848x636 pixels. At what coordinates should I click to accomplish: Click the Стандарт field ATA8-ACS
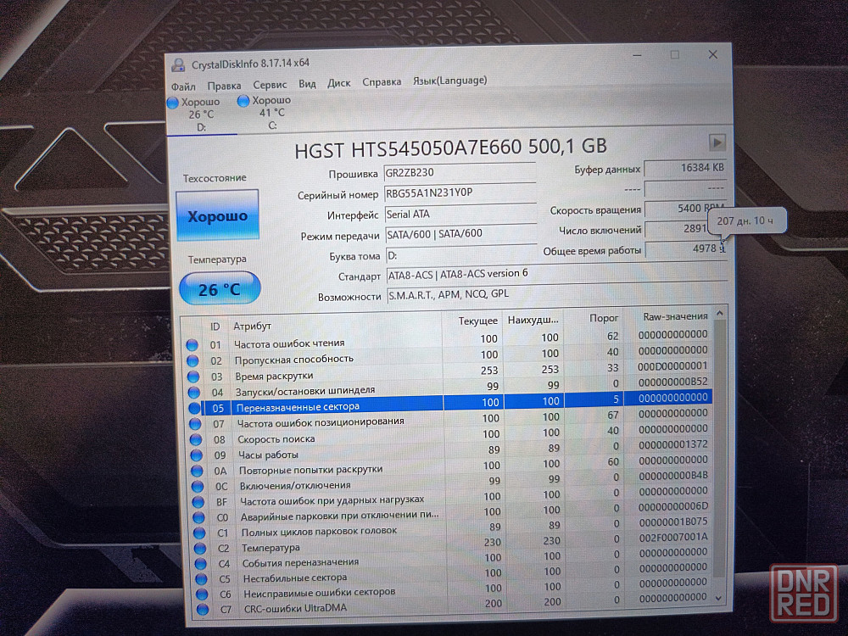pos(555,274)
